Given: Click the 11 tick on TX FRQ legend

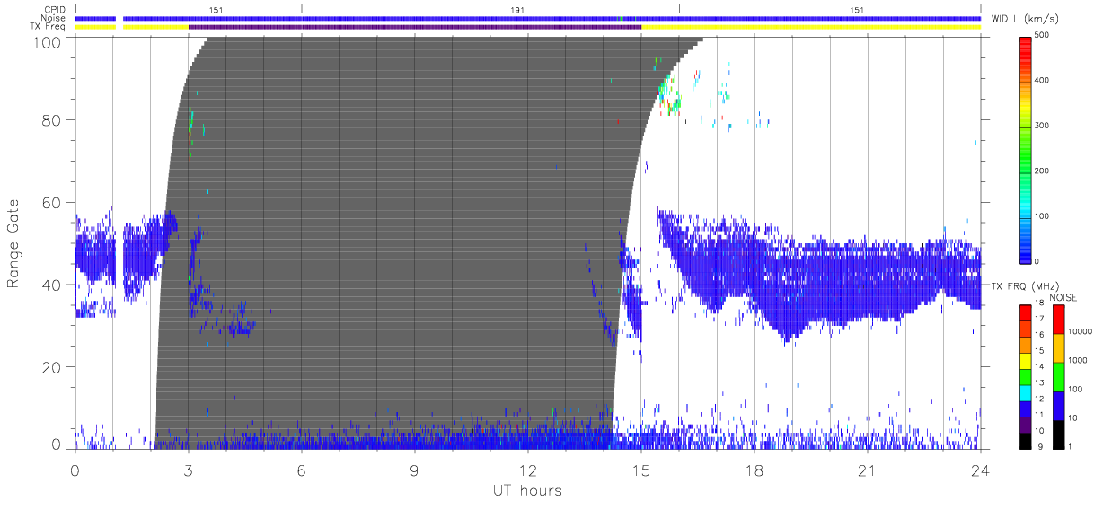Looking at the screenshot, I should (x=1039, y=415).
